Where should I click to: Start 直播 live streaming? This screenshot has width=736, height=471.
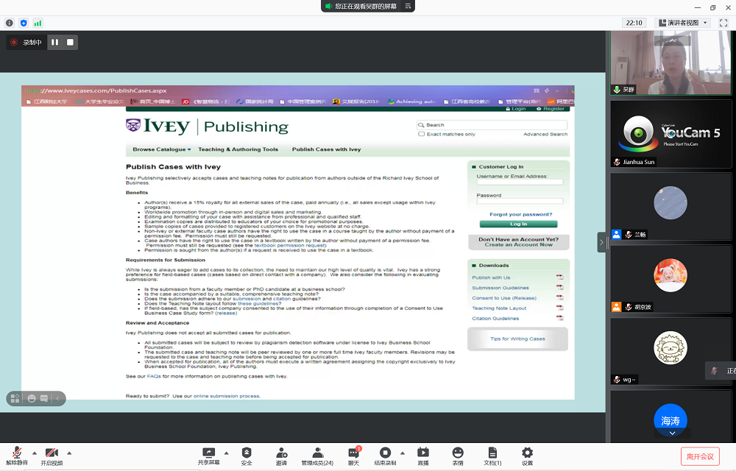[x=423, y=456]
